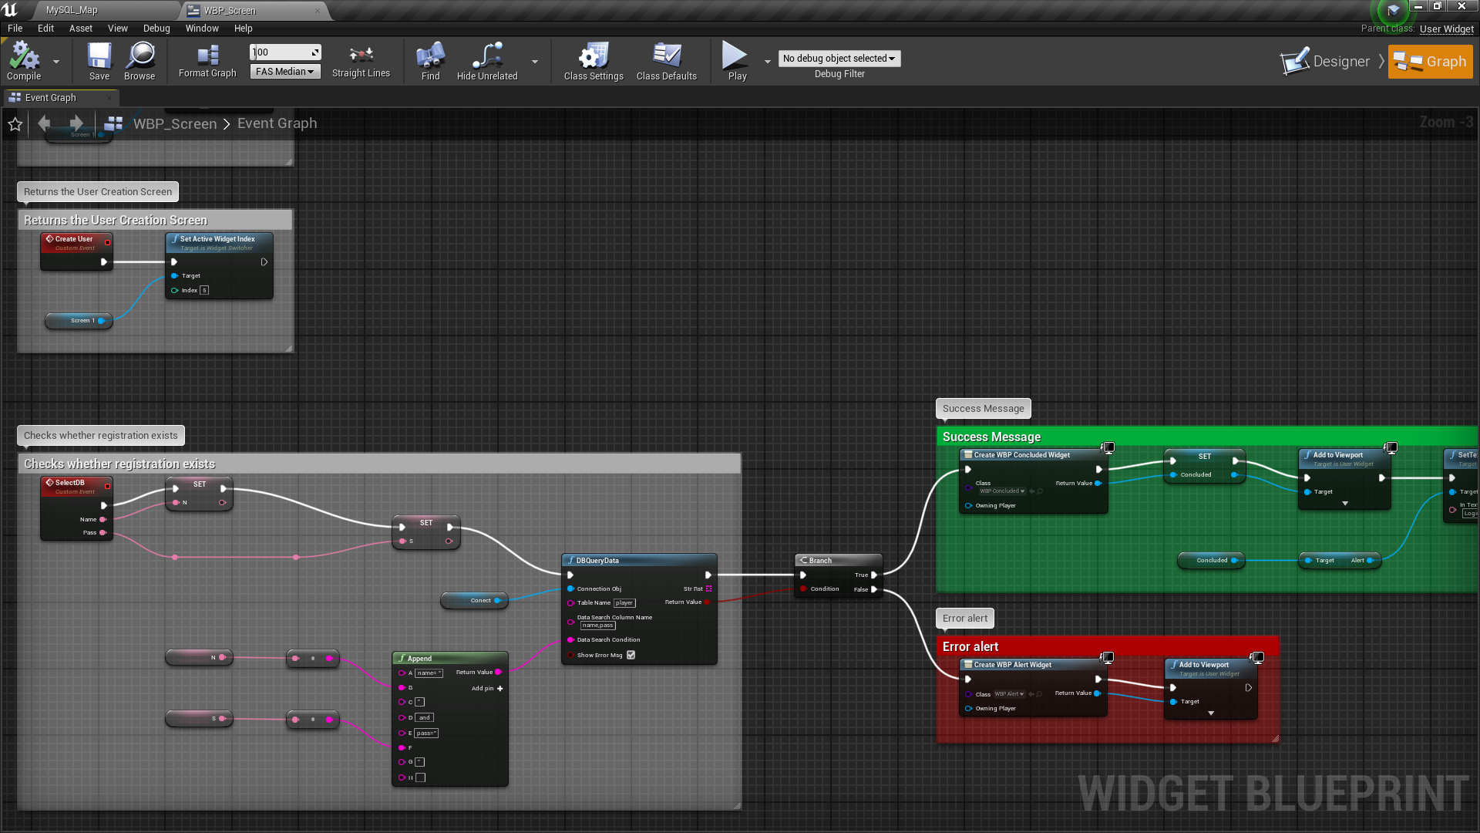The width and height of the screenshot is (1480, 833).
Task: Select the Checks whether registration exists header
Action: [379, 464]
